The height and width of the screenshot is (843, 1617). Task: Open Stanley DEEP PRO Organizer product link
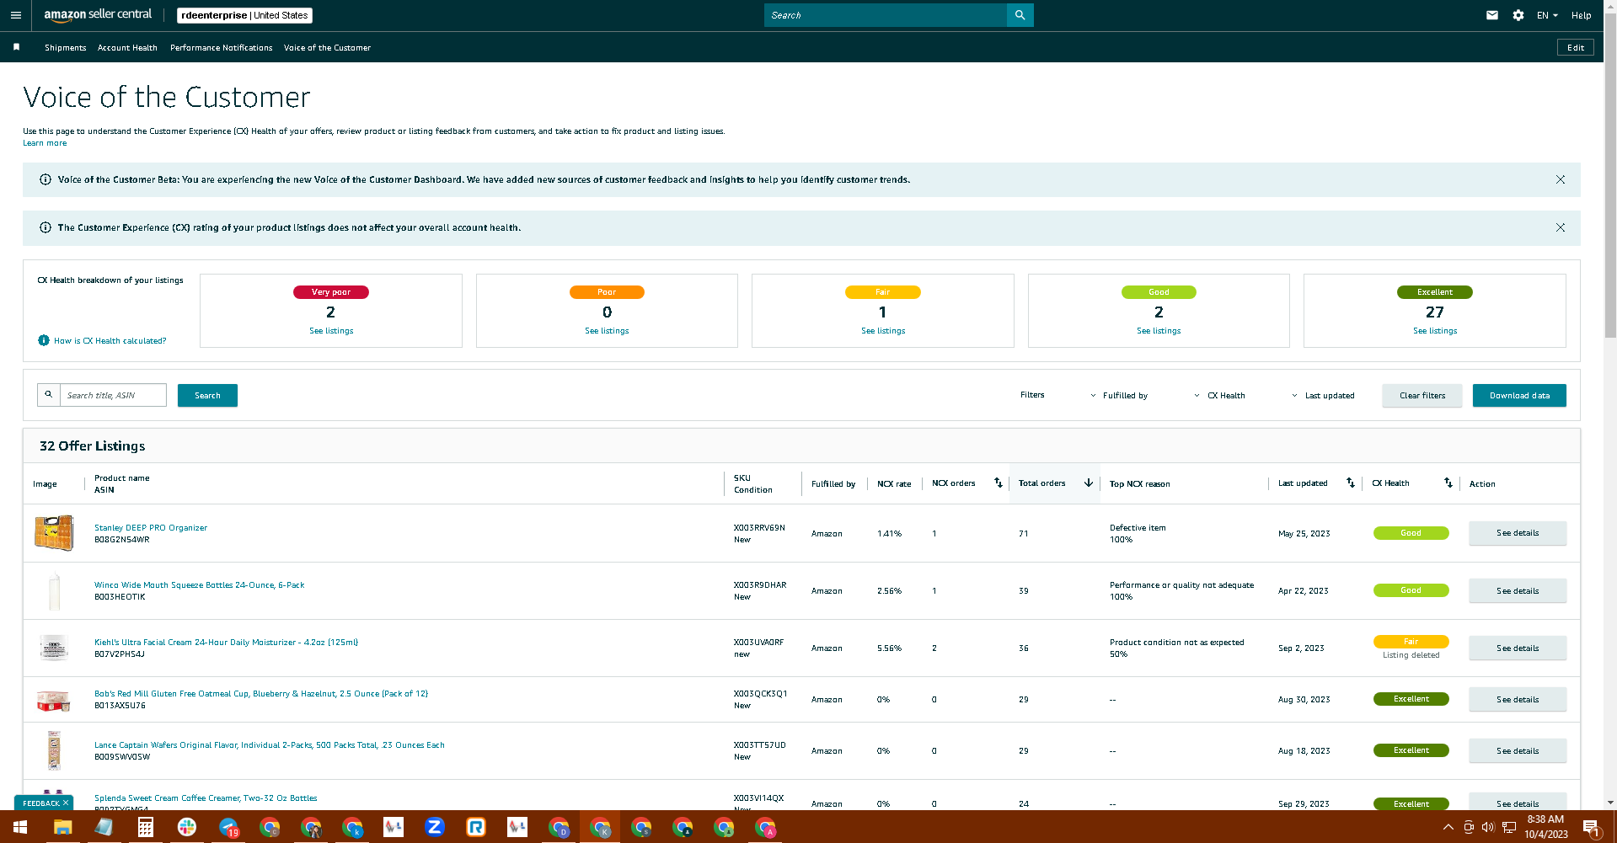tap(151, 528)
